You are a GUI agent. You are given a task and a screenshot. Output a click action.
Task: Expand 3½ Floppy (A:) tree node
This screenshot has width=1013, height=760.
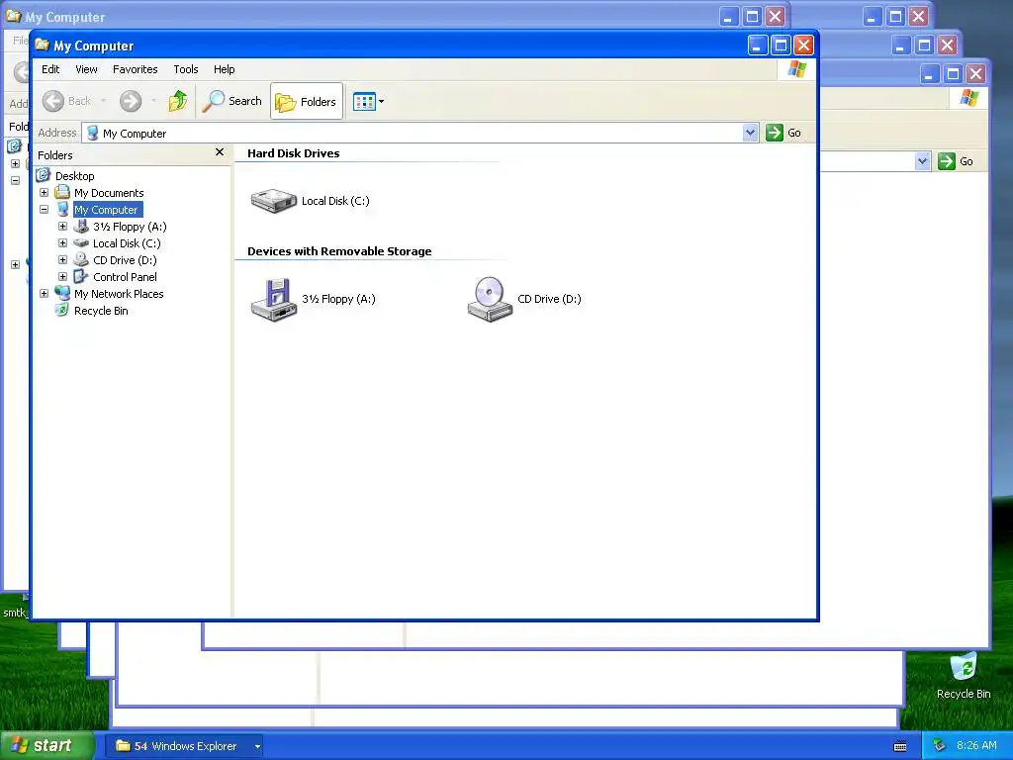[x=62, y=227]
